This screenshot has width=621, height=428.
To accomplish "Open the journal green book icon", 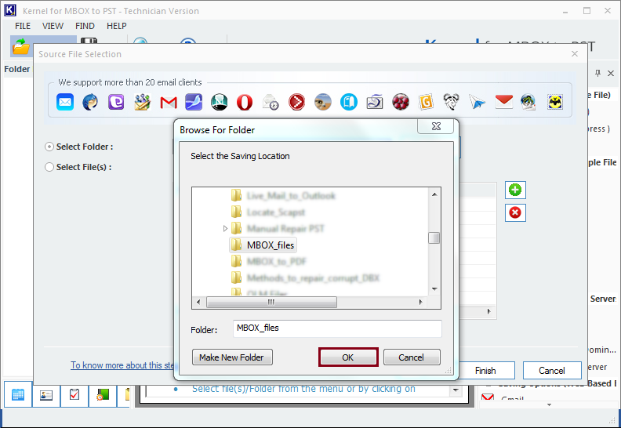I will point(103,395).
